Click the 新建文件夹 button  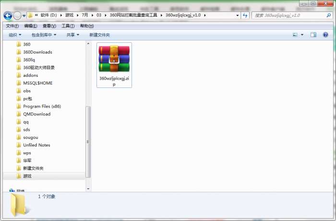pyautogui.click(x=99, y=35)
